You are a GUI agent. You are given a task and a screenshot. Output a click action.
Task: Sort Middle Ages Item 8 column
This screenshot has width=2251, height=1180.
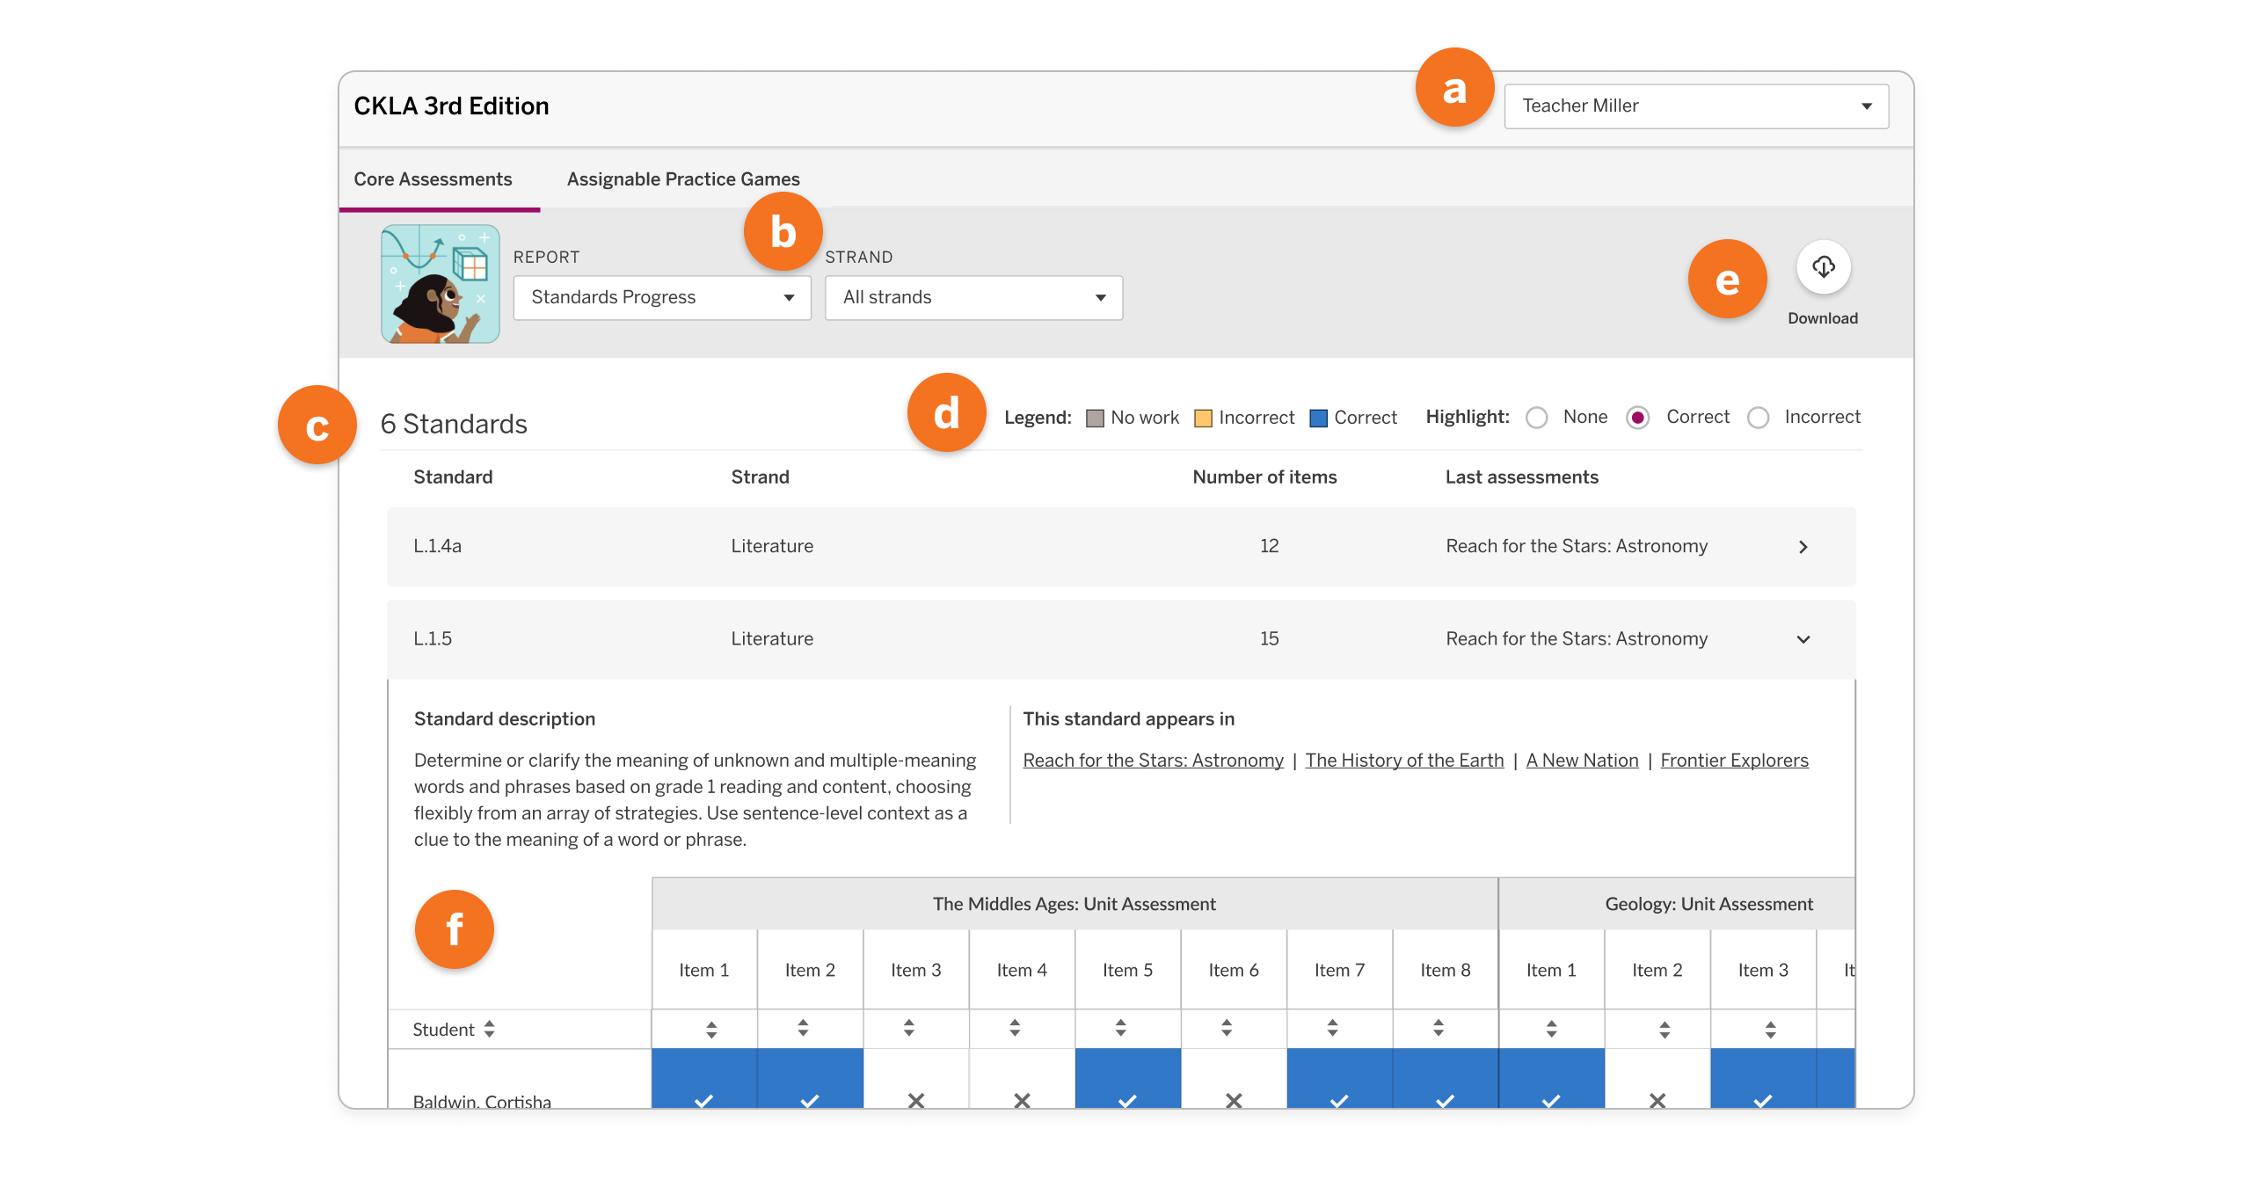(1439, 1027)
